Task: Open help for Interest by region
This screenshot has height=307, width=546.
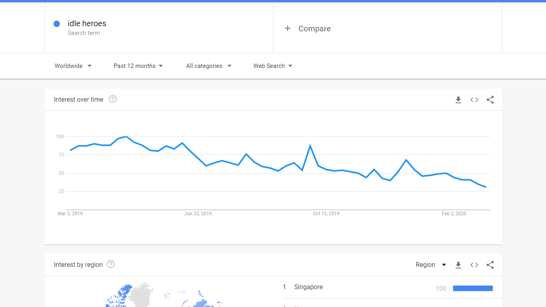Action: 111,265
